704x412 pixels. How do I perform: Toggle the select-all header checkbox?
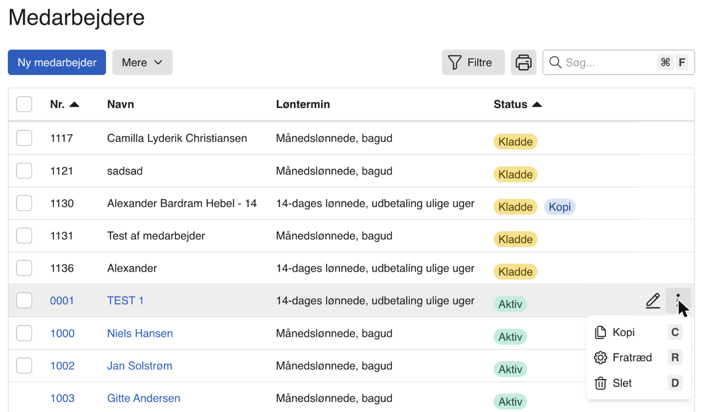click(x=24, y=104)
